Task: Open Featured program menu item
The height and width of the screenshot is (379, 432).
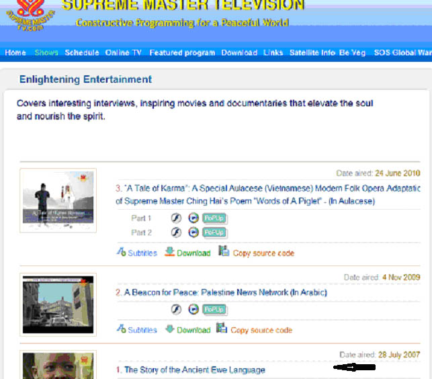Action: 182,52
